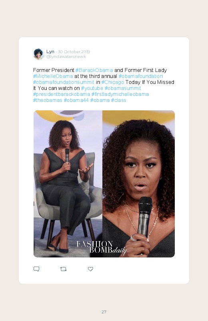Click the #obamasummit hashtag
208x321 pixels.
coord(123,88)
